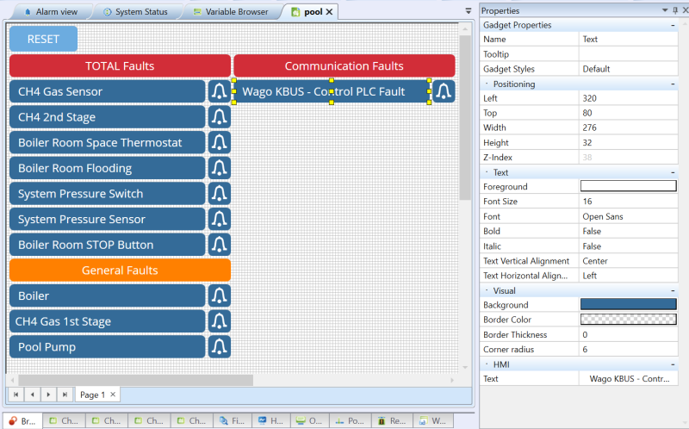Click bell icon beside System Pressure Switch
The image size is (689, 429).
[x=220, y=194]
